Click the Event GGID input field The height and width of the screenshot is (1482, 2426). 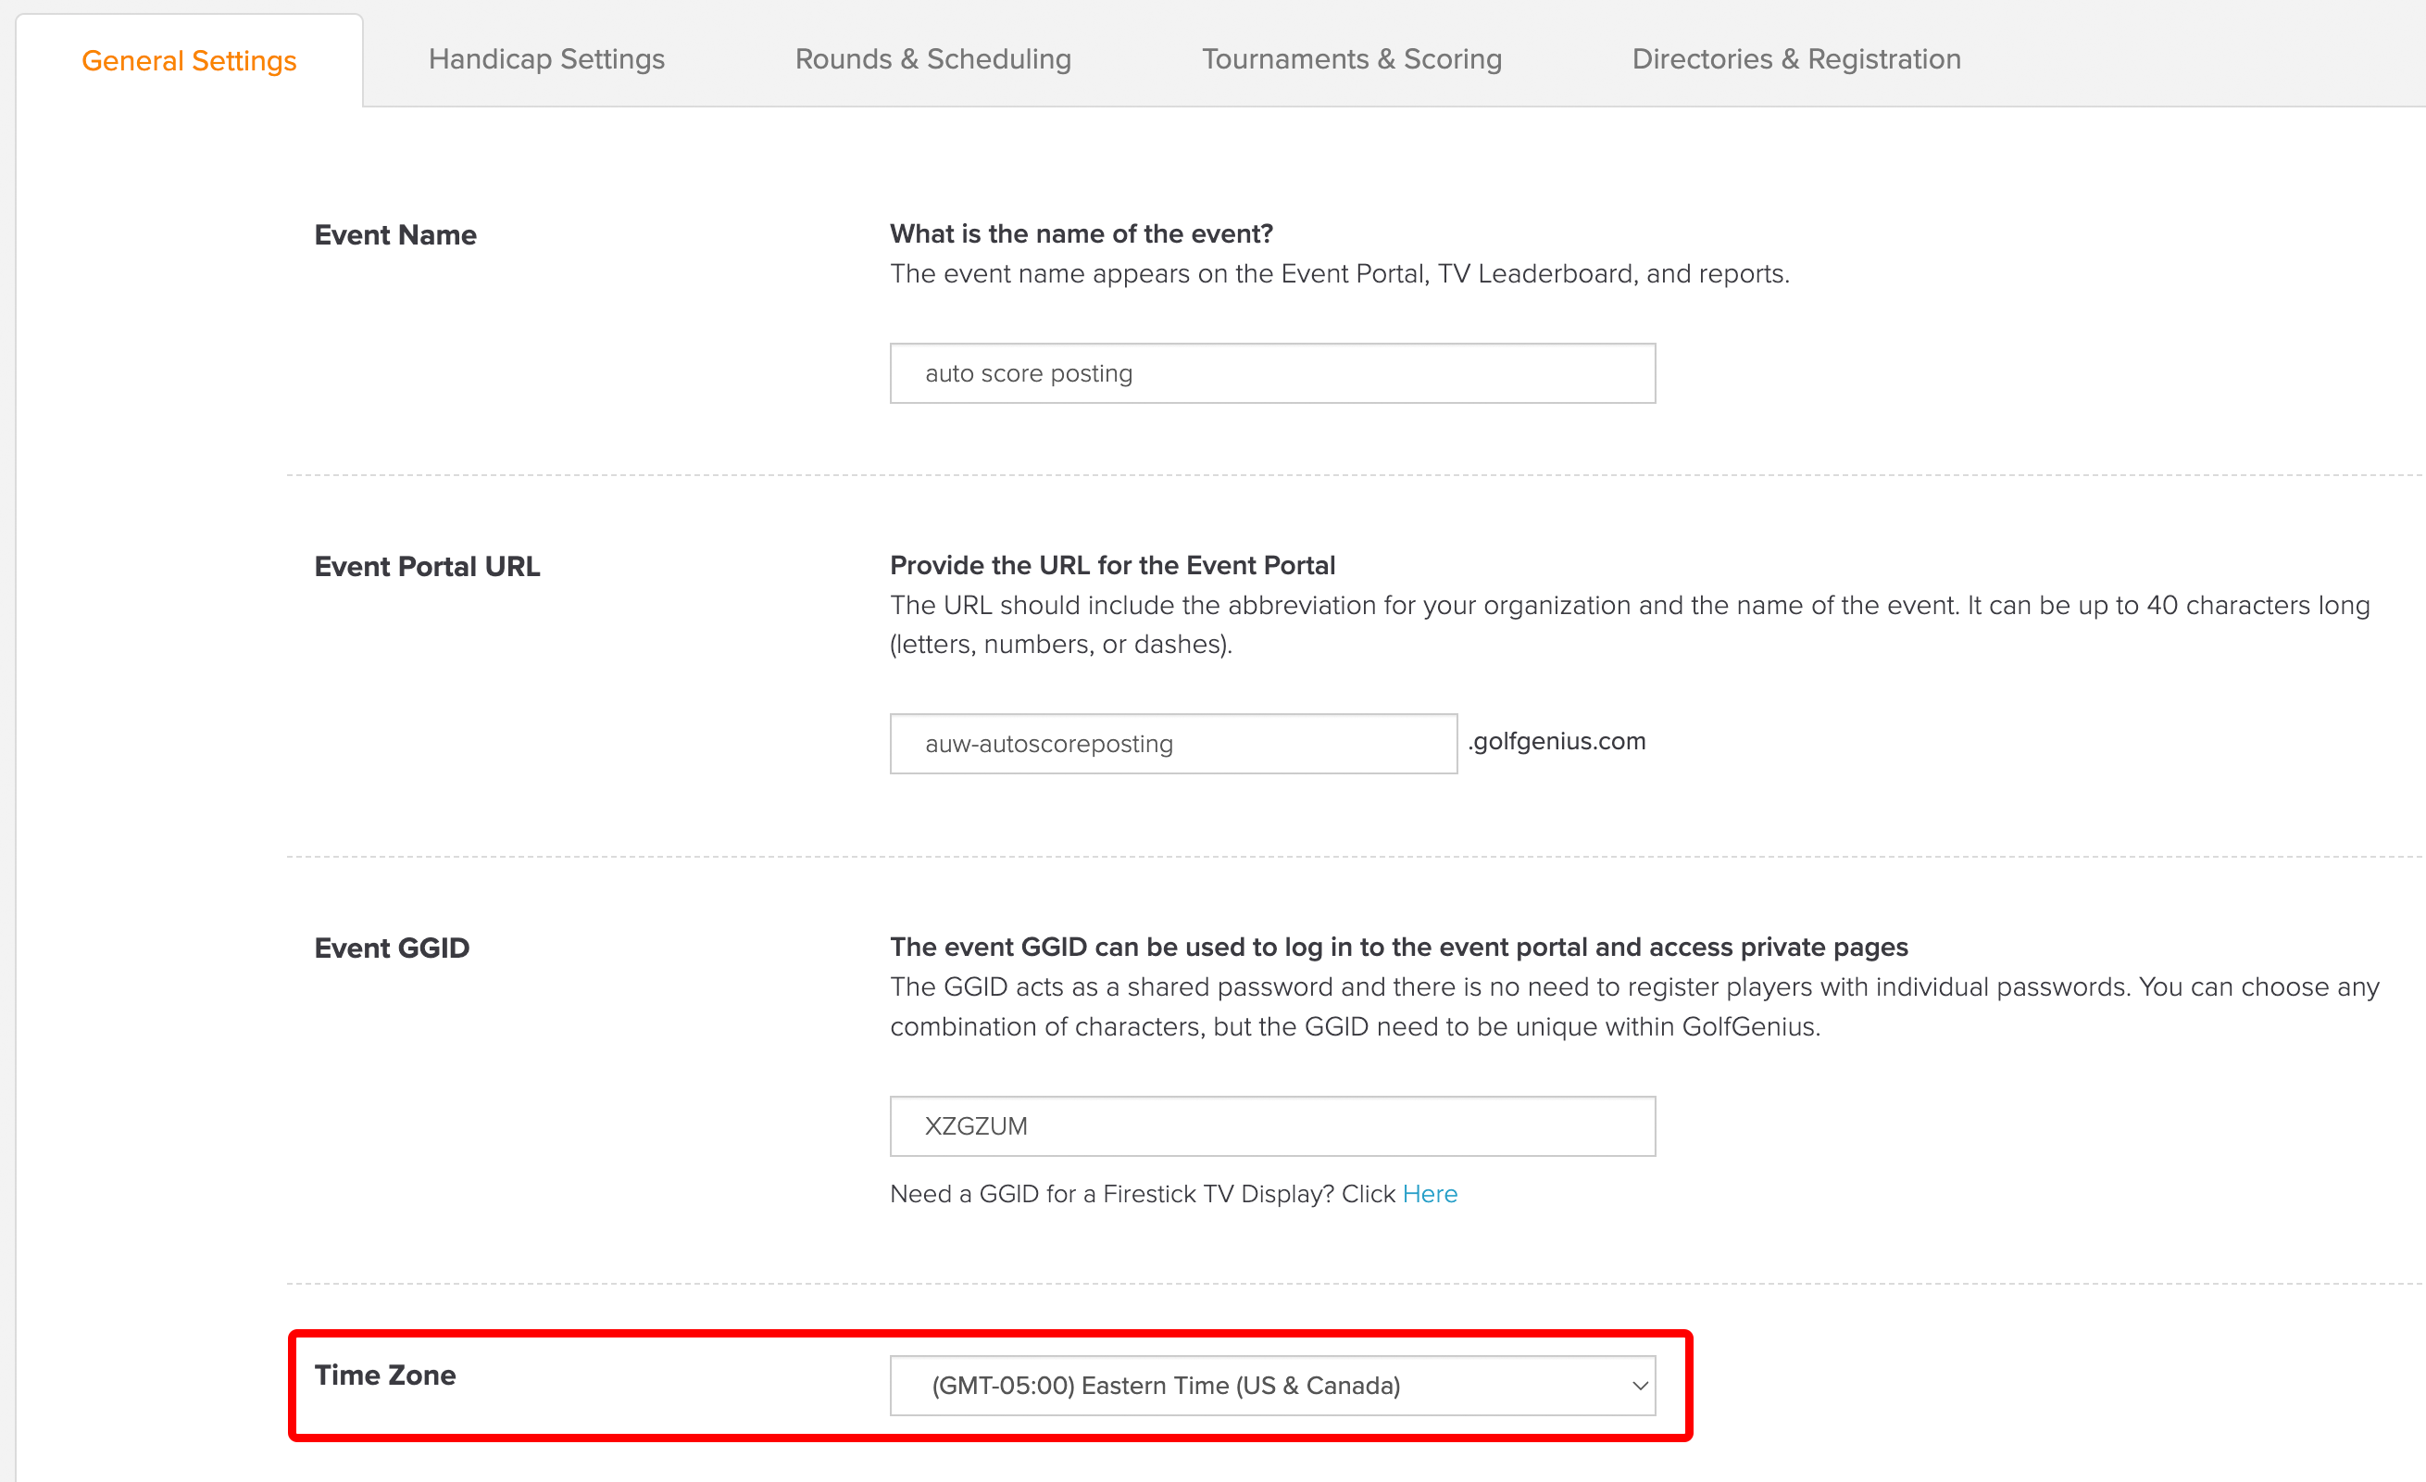point(1272,1125)
